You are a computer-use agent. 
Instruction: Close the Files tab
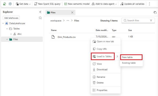click(72, 12)
